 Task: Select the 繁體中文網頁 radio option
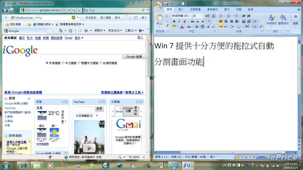(79, 63)
